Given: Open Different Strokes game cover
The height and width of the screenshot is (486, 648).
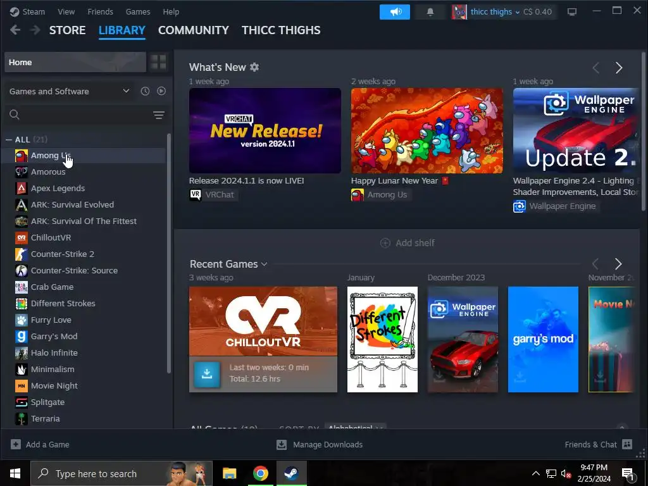Looking at the screenshot, I should [382, 339].
